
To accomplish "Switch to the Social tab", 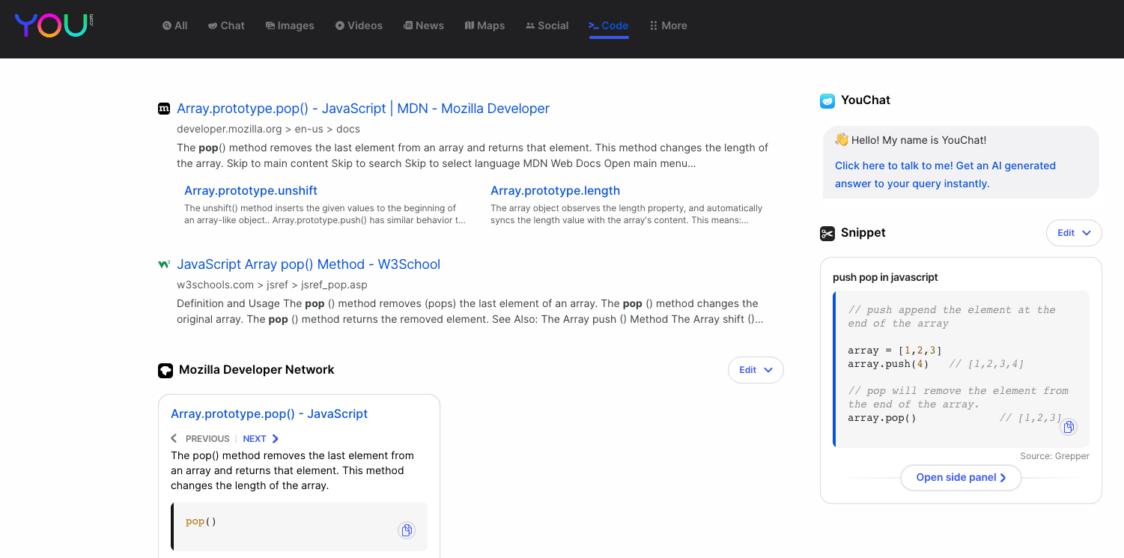I will (x=547, y=25).
